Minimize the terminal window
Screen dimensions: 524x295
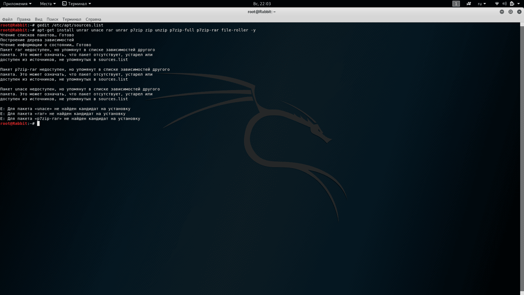tap(502, 12)
